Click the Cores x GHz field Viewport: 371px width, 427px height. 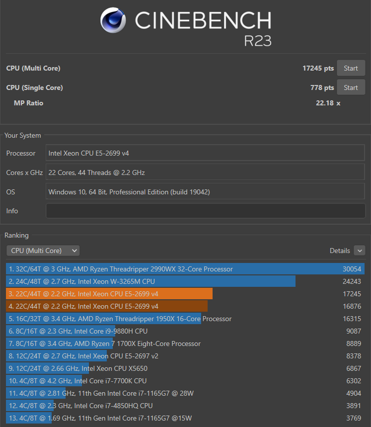[x=205, y=172]
